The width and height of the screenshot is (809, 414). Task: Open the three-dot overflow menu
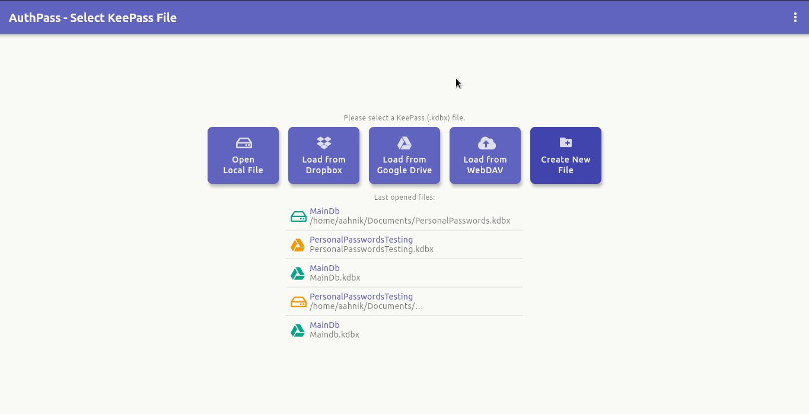795,17
